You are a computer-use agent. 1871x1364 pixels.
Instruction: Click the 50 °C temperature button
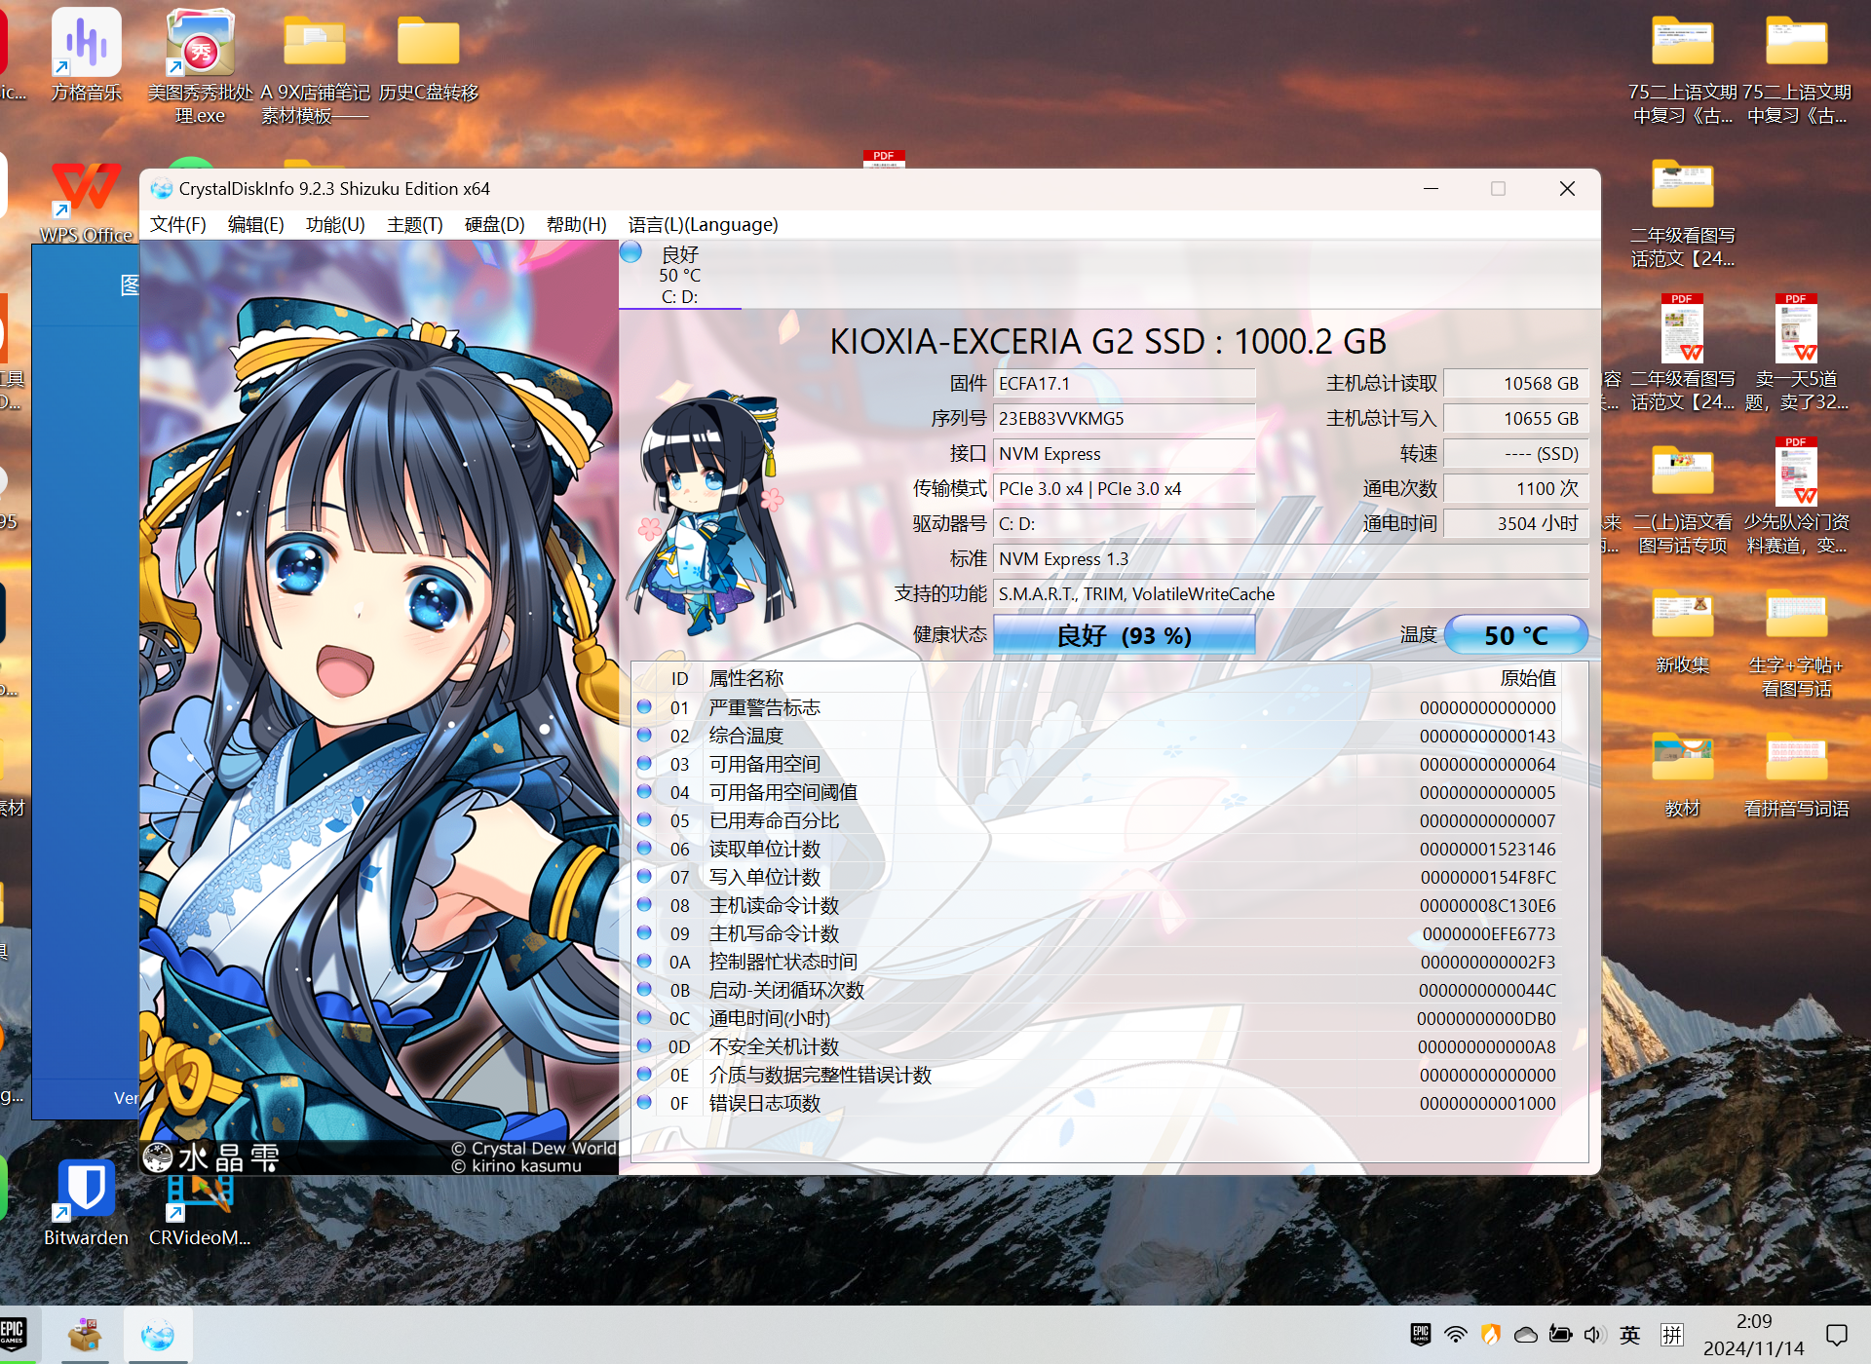pos(1515,635)
